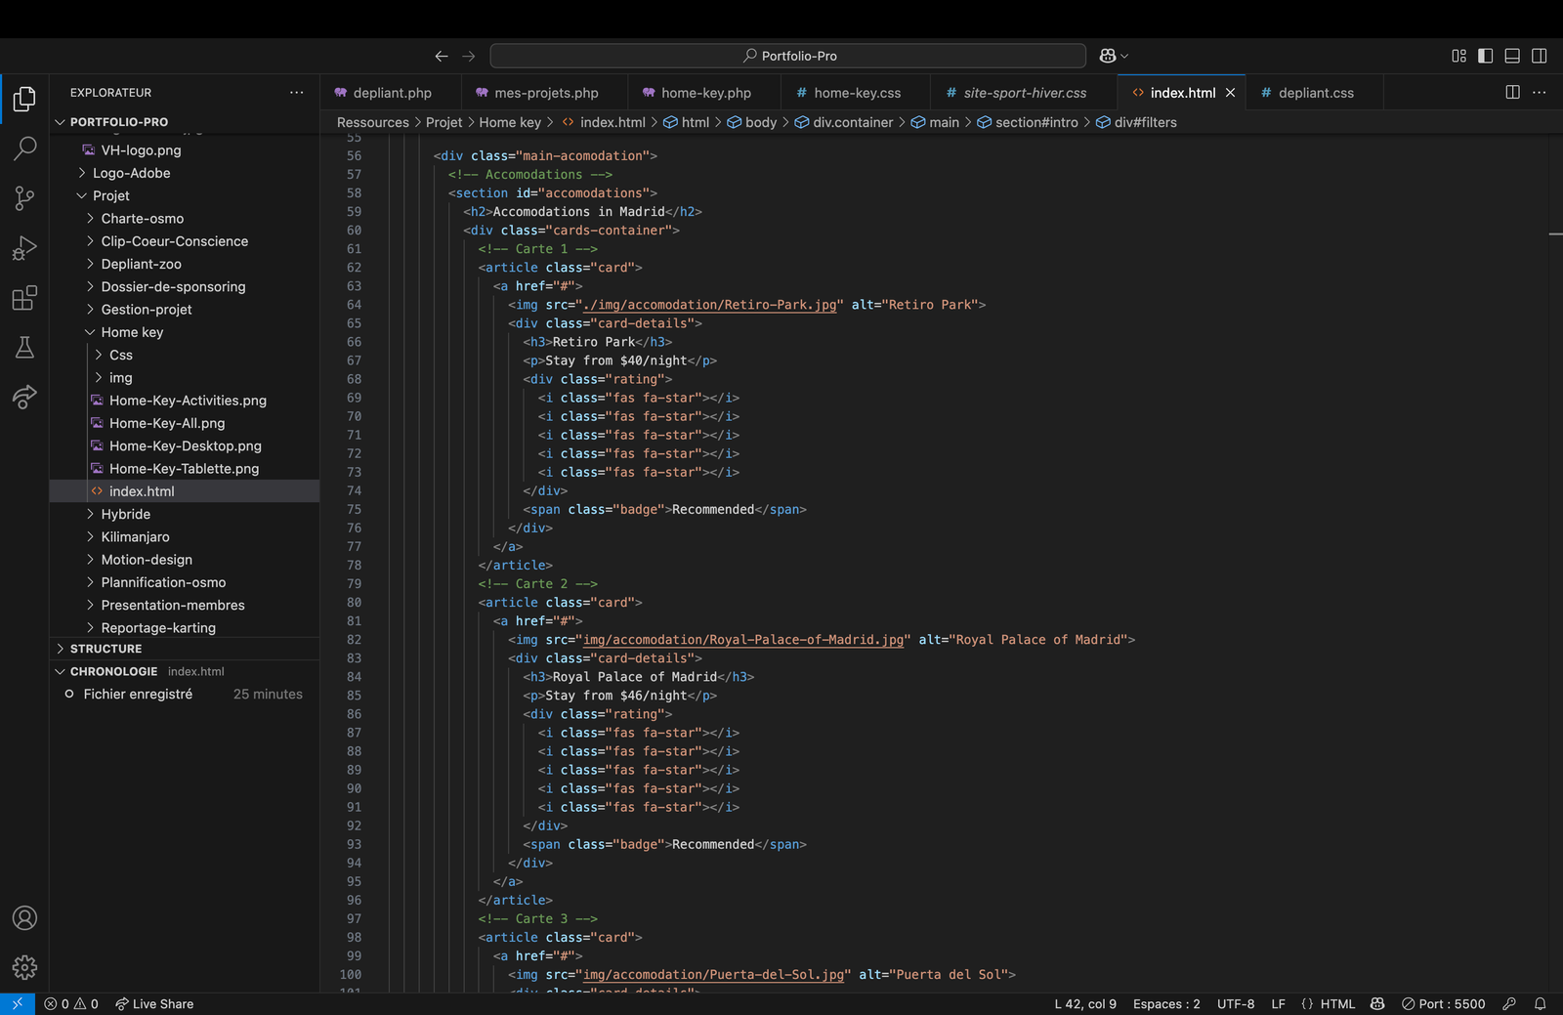
Task: Expand the STRUCTURE section
Action: click(185, 649)
